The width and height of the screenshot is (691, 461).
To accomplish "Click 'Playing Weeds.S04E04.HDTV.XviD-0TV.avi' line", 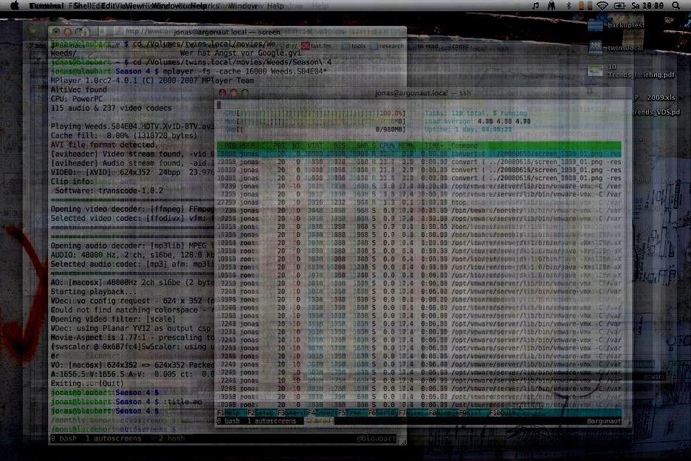I will (x=132, y=126).
